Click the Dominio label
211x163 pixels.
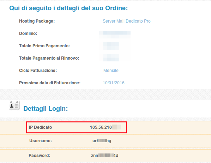(x=28, y=34)
